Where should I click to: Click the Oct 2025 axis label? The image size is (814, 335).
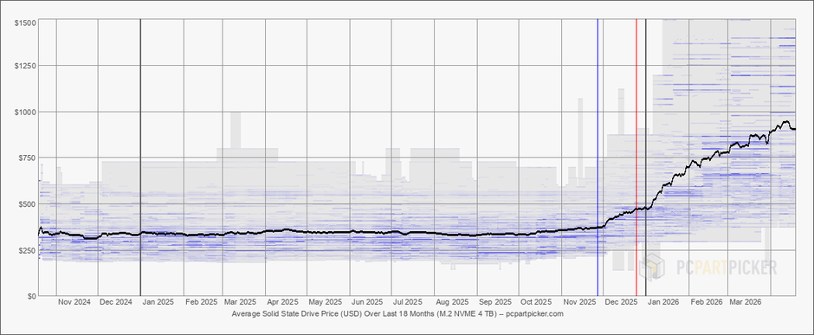536,302
